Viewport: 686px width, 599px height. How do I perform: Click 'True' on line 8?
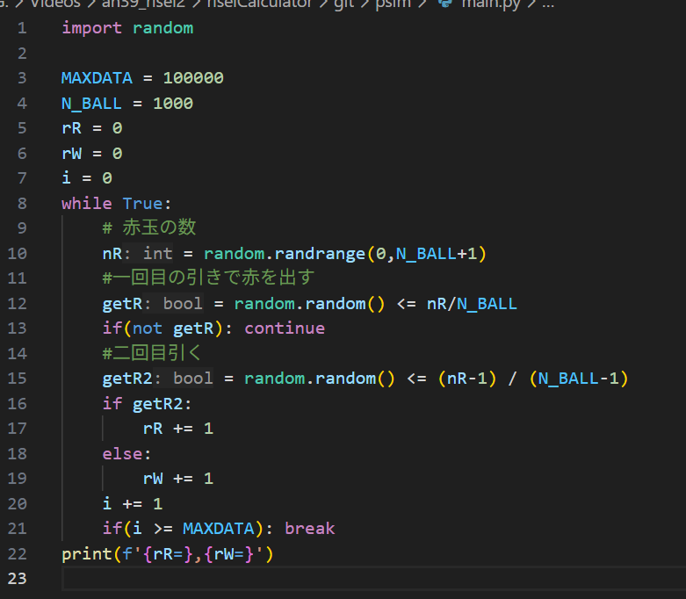pyautogui.click(x=142, y=204)
